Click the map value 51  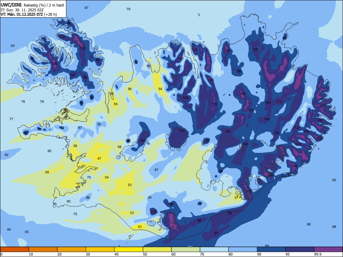tap(84, 166)
